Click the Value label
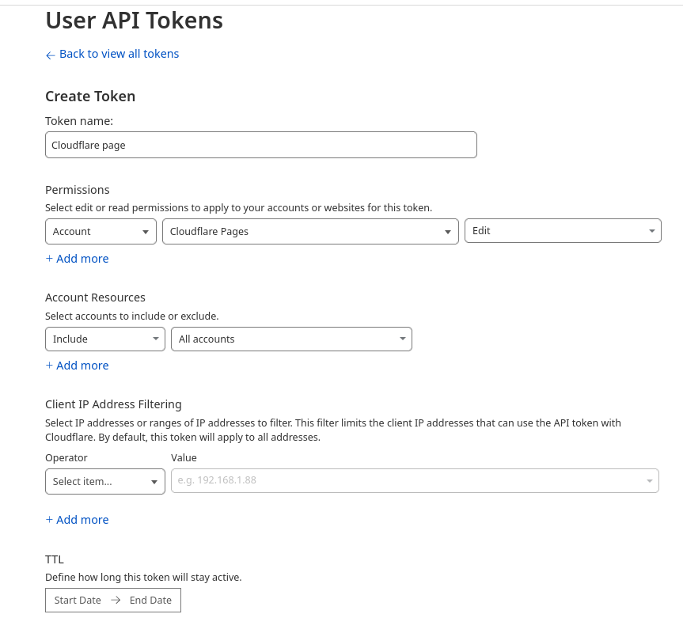Screen dimensions: 683x633 (x=184, y=458)
